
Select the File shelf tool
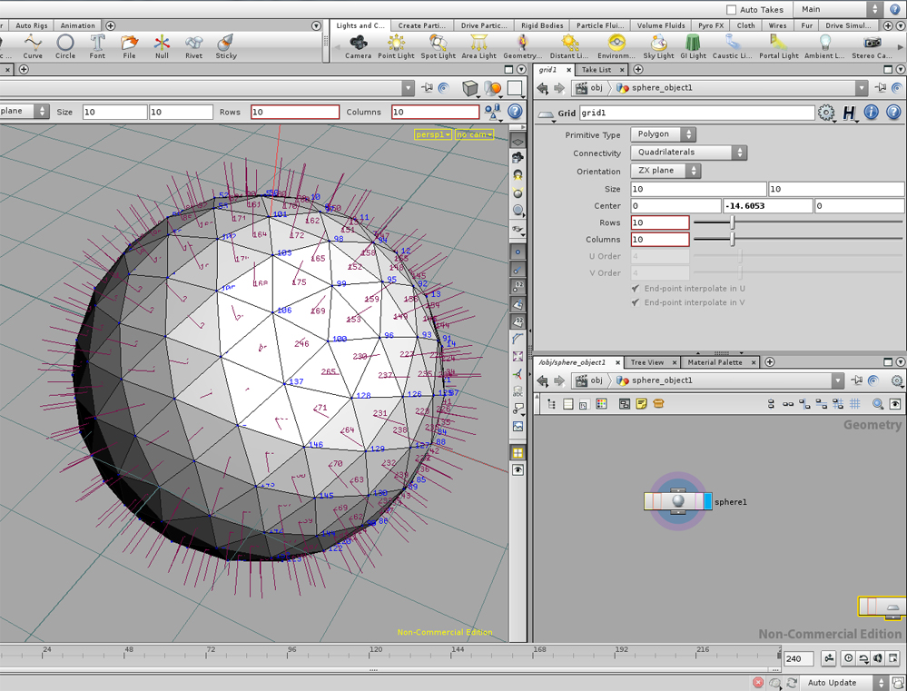(129, 47)
